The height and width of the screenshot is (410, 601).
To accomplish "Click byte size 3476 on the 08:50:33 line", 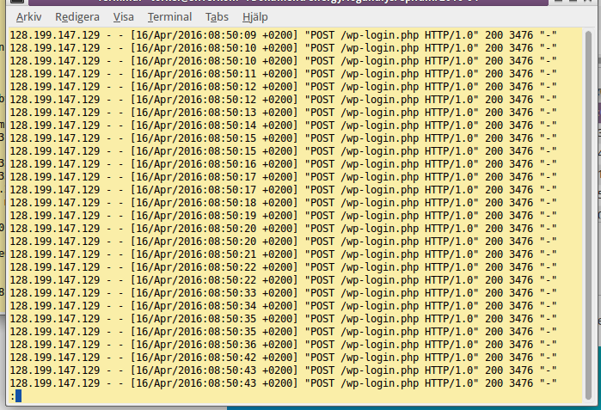I will coord(521,293).
